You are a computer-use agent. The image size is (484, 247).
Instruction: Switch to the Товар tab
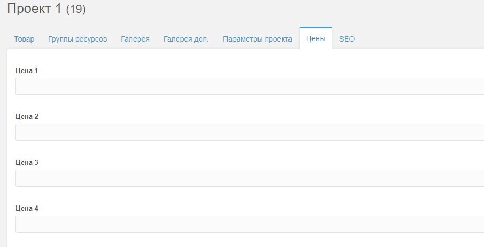tap(24, 39)
